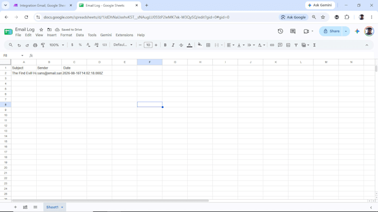378x212 pixels.
Task: Click the Share button
Action: coord(331,31)
